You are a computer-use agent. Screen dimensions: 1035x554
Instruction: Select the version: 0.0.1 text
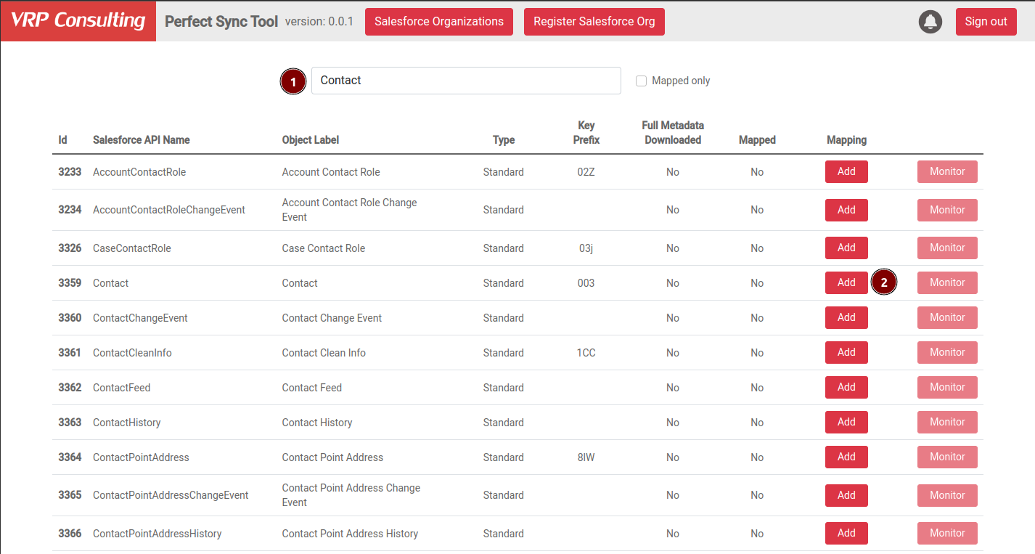tap(319, 22)
